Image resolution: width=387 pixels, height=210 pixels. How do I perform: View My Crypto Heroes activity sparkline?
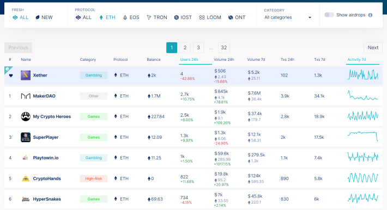pos(363,116)
